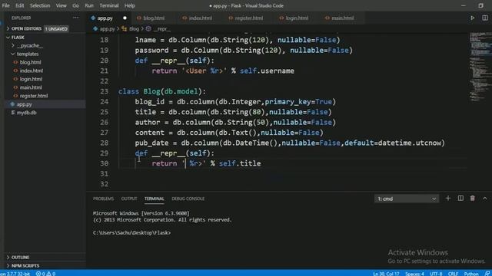Open the Run menu
The width and height of the screenshot is (492, 276).
pyautogui.click(x=89, y=5)
